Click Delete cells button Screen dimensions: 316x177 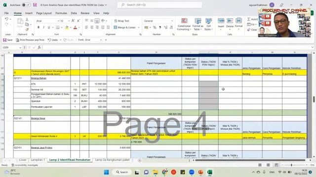pyautogui.click(x=230, y=24)
